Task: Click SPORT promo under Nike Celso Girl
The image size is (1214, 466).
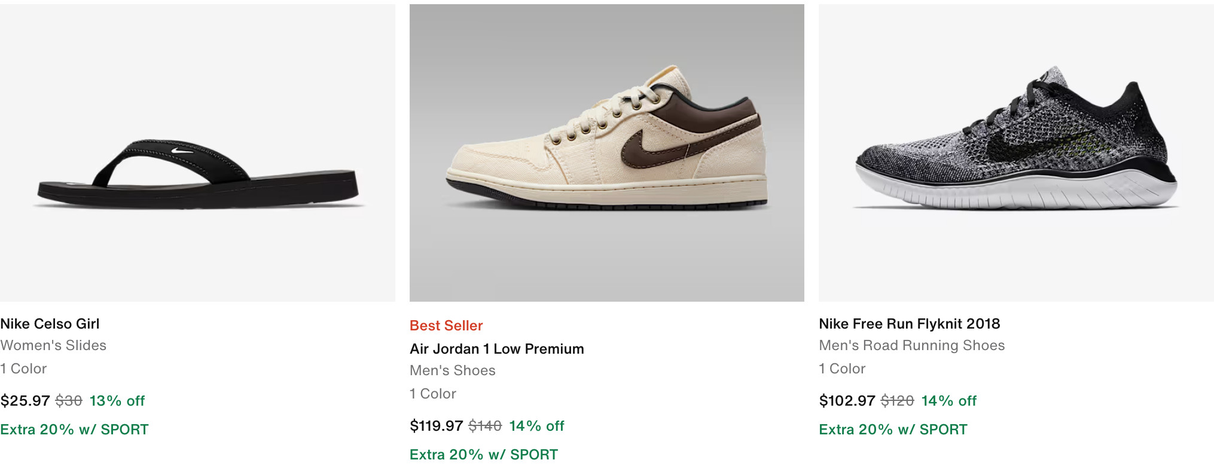Action: coord(74,430)
